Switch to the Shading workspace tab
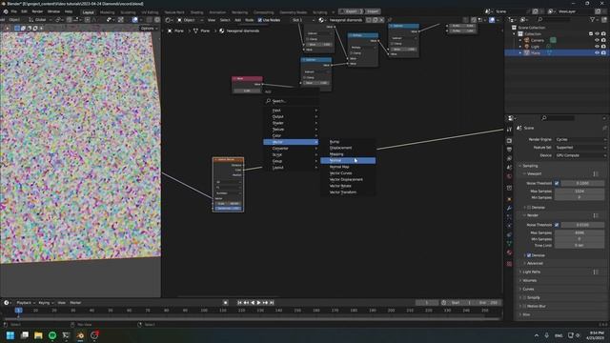610x343 pixels. coord(196,12)
